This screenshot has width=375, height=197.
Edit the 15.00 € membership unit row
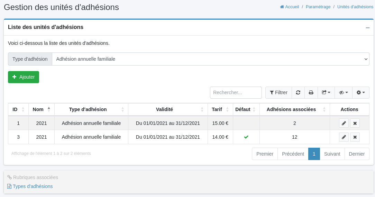344,123
